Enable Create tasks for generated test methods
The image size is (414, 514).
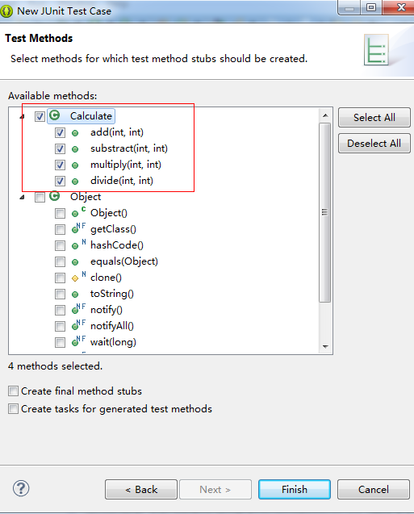tap(13, 409)
